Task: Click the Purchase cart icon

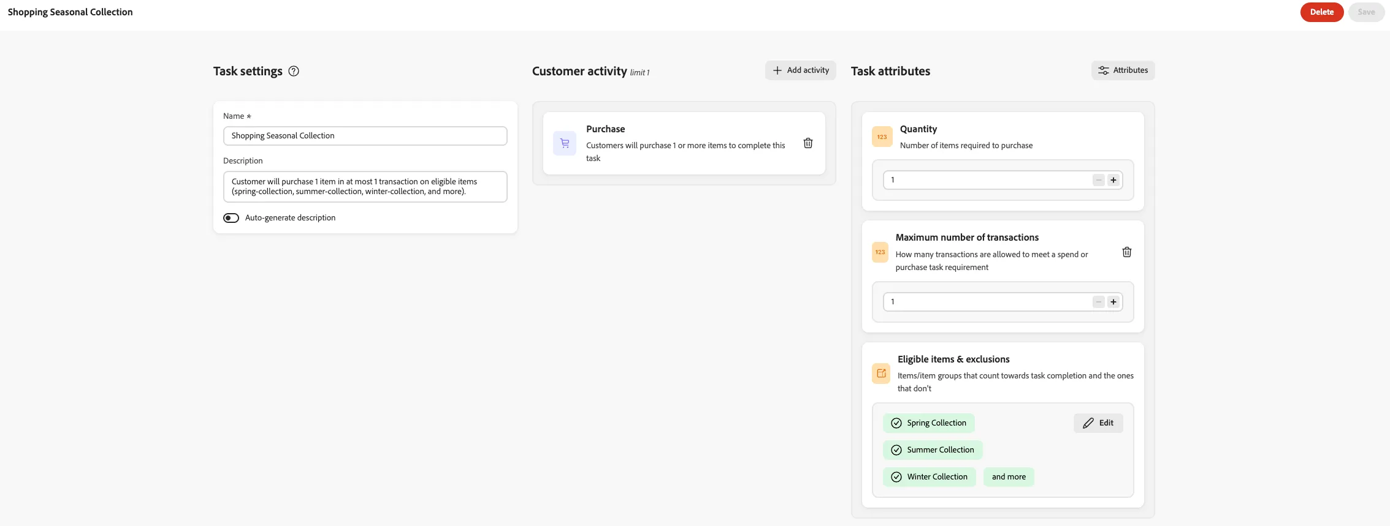Action: coord(565,143)
